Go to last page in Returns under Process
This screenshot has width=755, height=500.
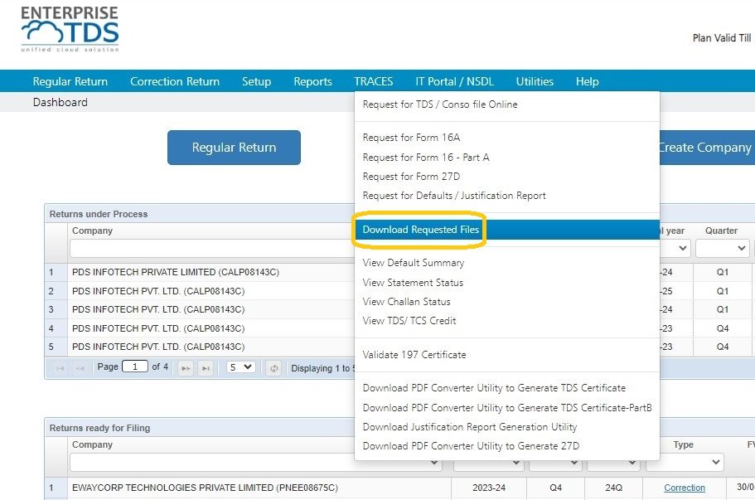[x=206, y=368]
